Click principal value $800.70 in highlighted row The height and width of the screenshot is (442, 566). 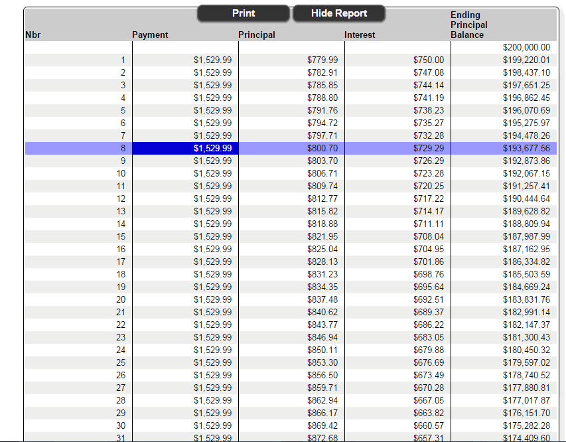coord(322,148)
